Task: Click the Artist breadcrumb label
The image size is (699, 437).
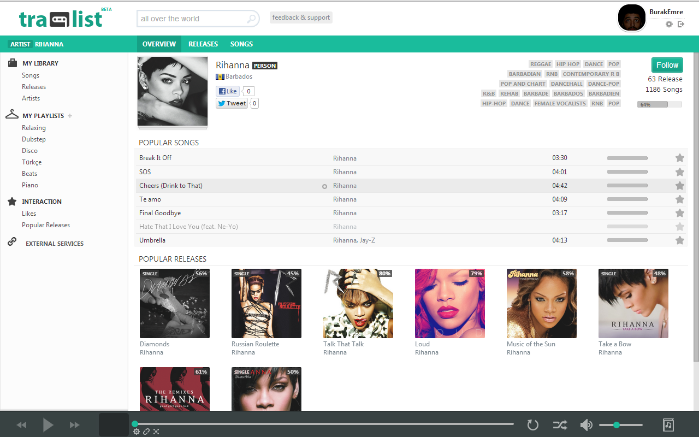Action: point(20,44)
